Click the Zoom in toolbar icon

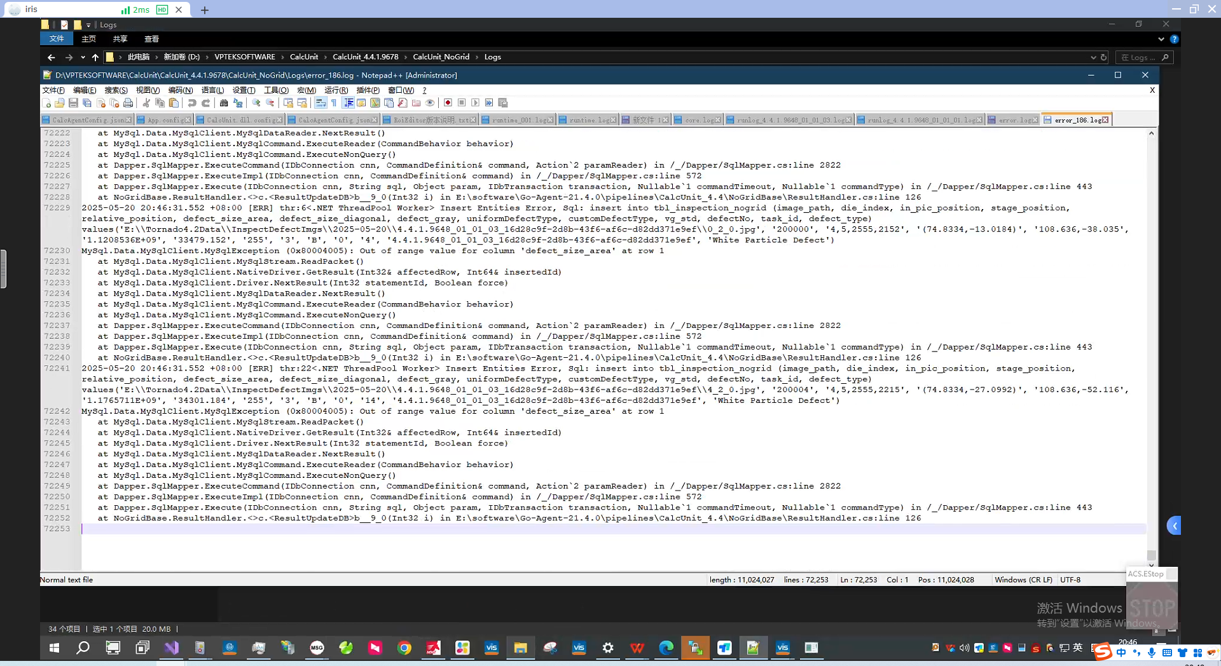click(256, 103)
